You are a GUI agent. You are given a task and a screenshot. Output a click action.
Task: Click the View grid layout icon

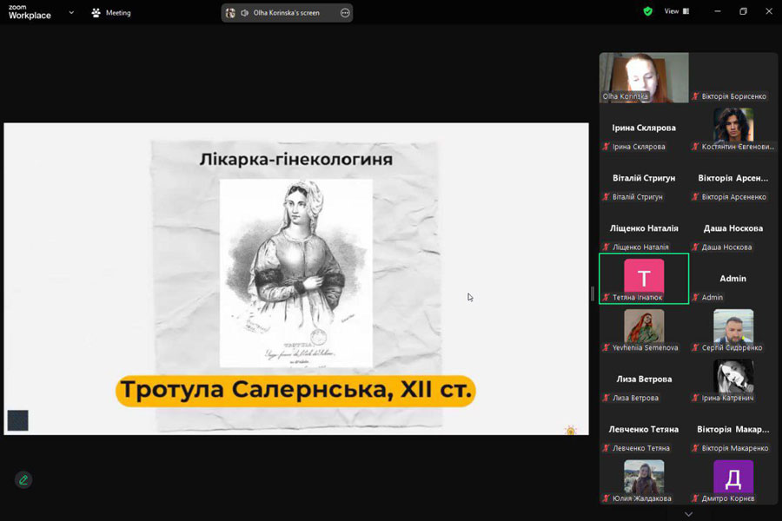pyautogui.click(x=686, y=11)
